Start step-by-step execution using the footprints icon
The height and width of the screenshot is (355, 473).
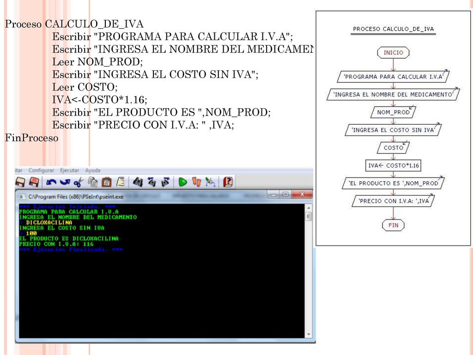[x=196, y=182]
